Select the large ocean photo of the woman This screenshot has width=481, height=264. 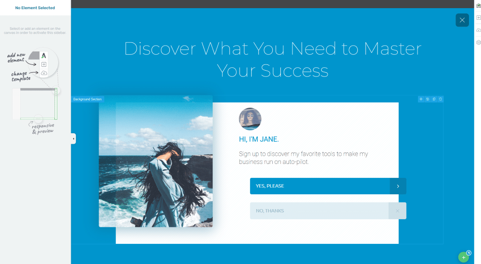(x=155, y=161)
